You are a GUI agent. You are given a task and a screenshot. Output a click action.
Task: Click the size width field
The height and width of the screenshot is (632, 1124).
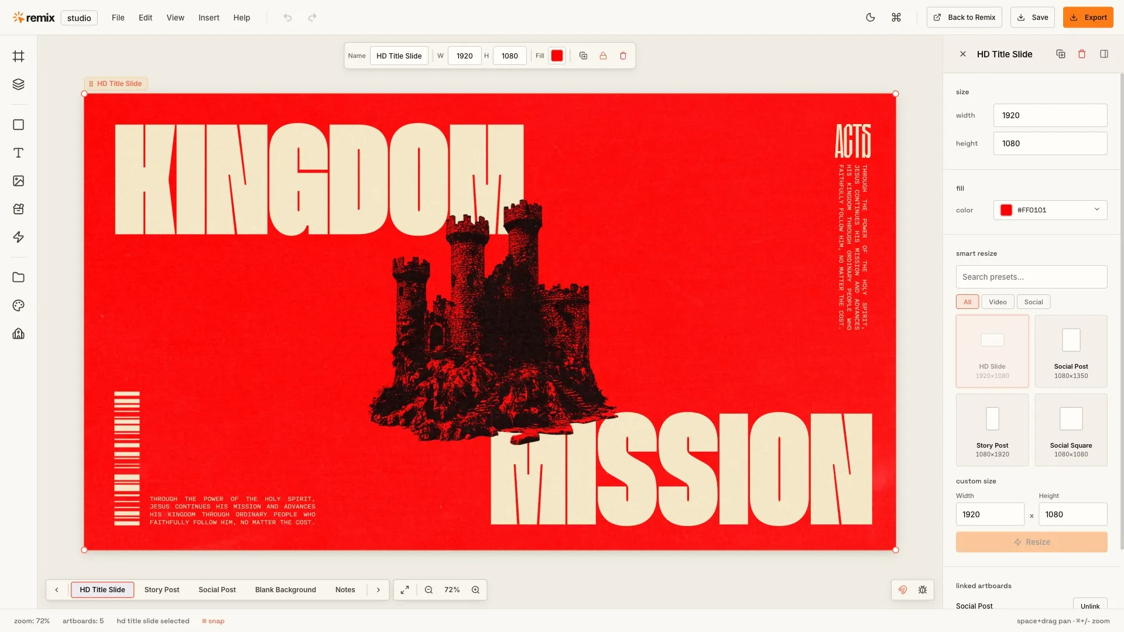[1050, 115]
